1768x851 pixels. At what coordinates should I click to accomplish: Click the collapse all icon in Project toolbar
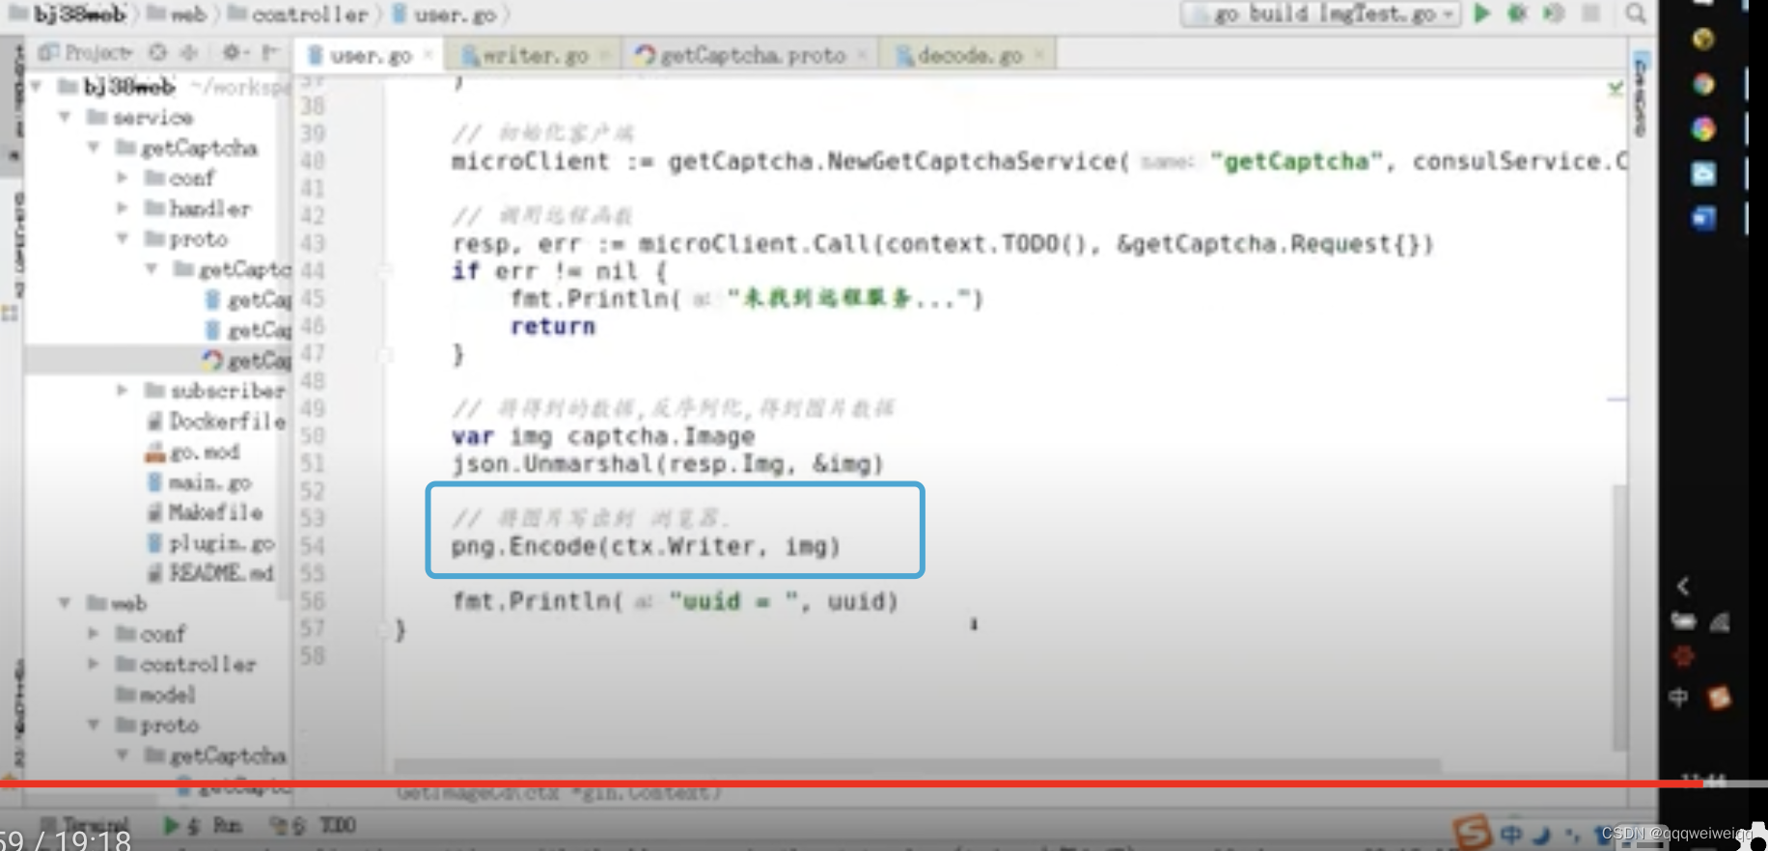(189, 52)
